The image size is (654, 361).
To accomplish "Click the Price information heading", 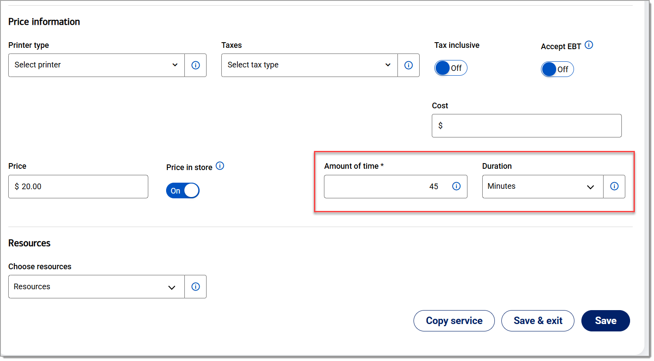I will pos(44,22).
